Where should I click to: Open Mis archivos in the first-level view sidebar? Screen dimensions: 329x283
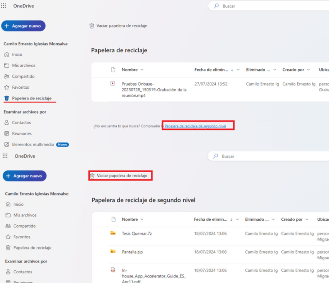[x=24, y=65]
